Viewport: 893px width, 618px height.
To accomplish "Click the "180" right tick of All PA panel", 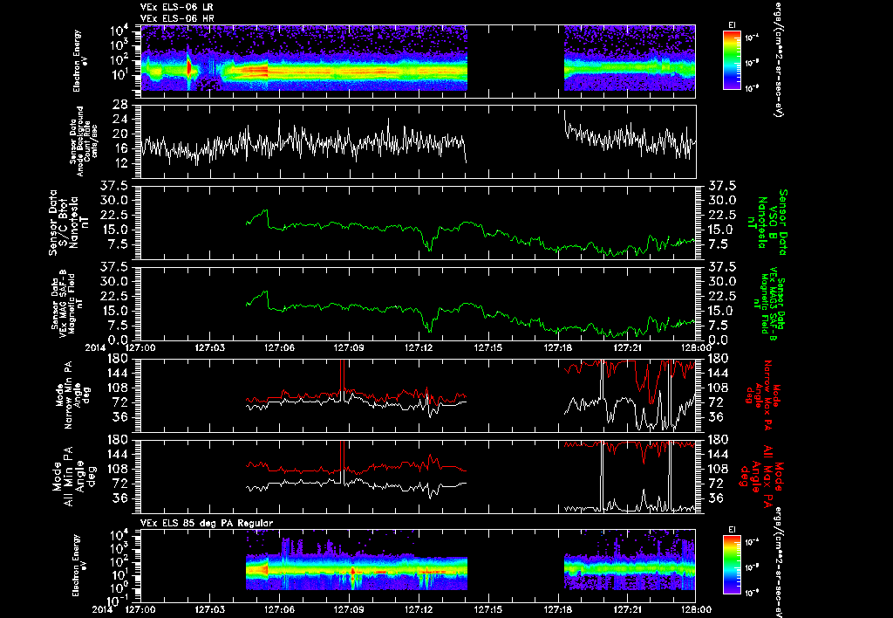I will pyautogui.click(x=718, y=440).
